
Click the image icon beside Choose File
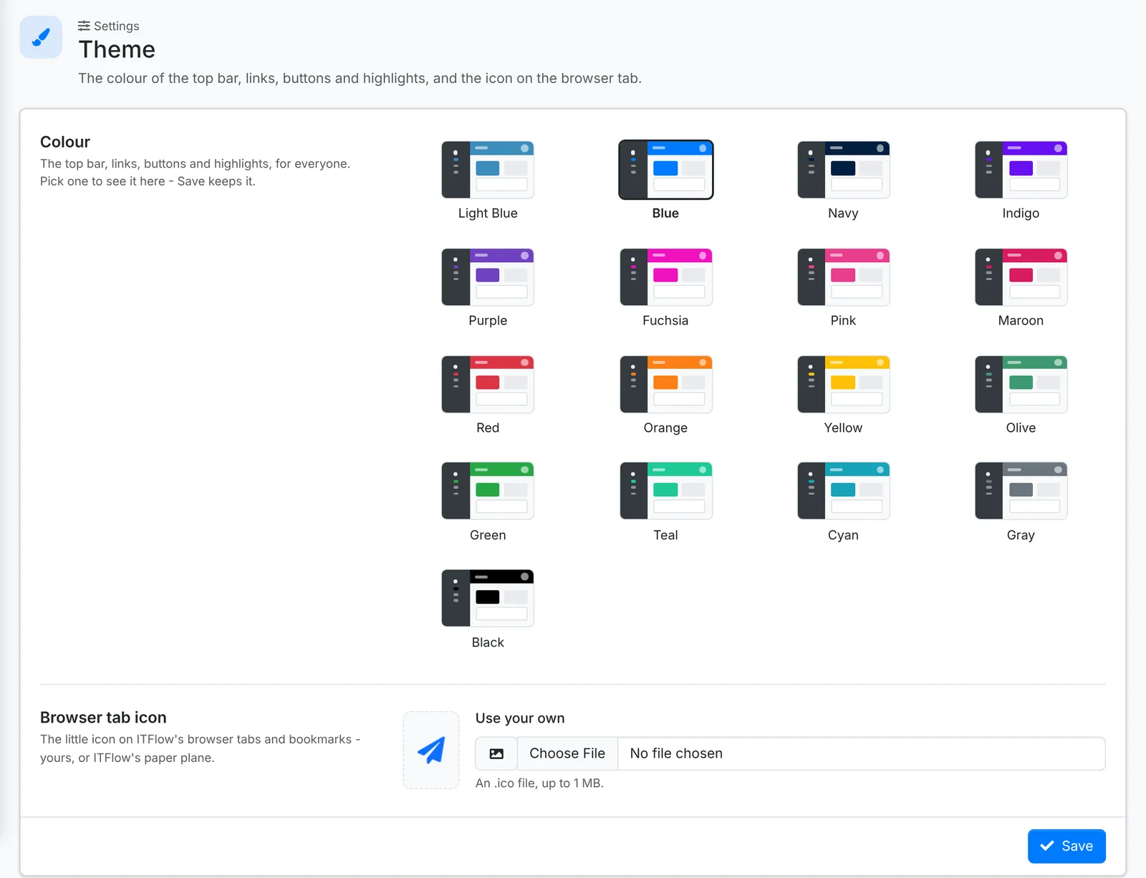pyautogui.click(x=496, y=753)
